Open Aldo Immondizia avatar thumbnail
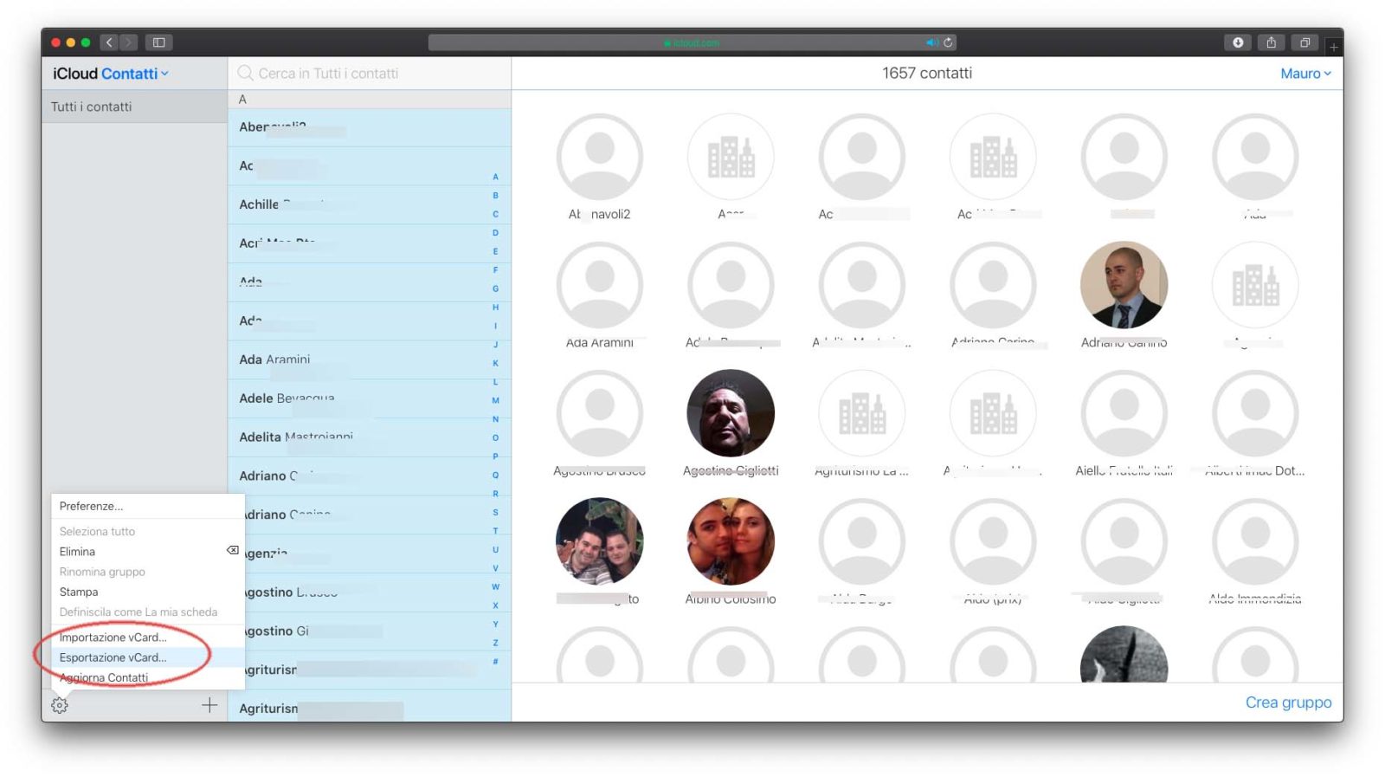The image size is (1385, 777). pos(1254,541)
